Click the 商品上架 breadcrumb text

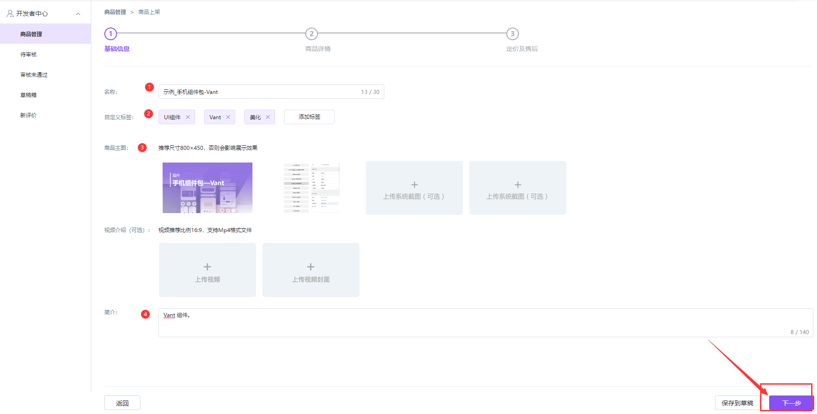tap(149, 12)
